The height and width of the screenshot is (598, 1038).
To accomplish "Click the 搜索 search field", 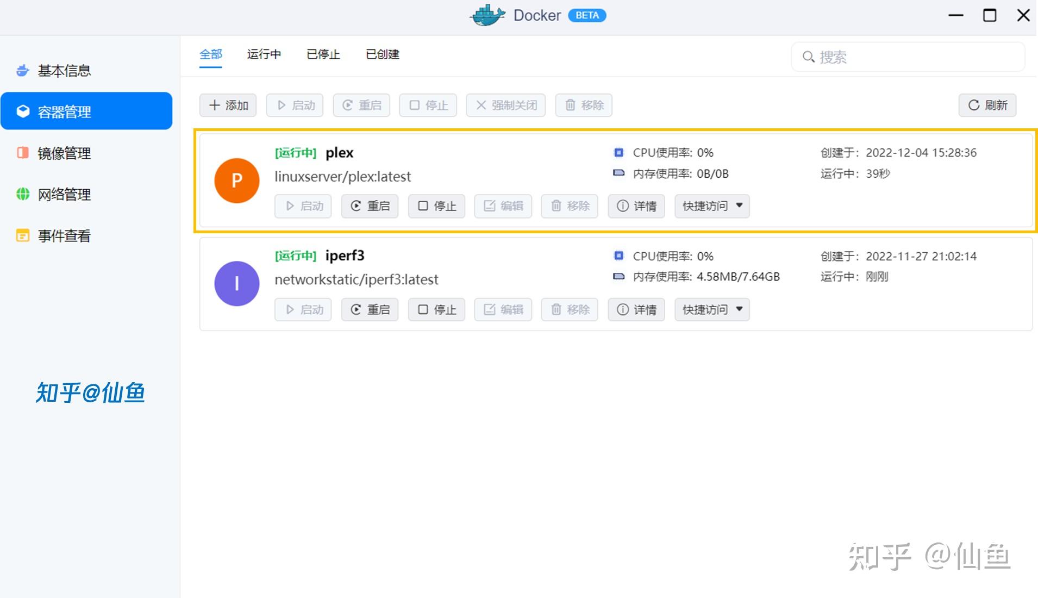I will click(x=908, y=57).
